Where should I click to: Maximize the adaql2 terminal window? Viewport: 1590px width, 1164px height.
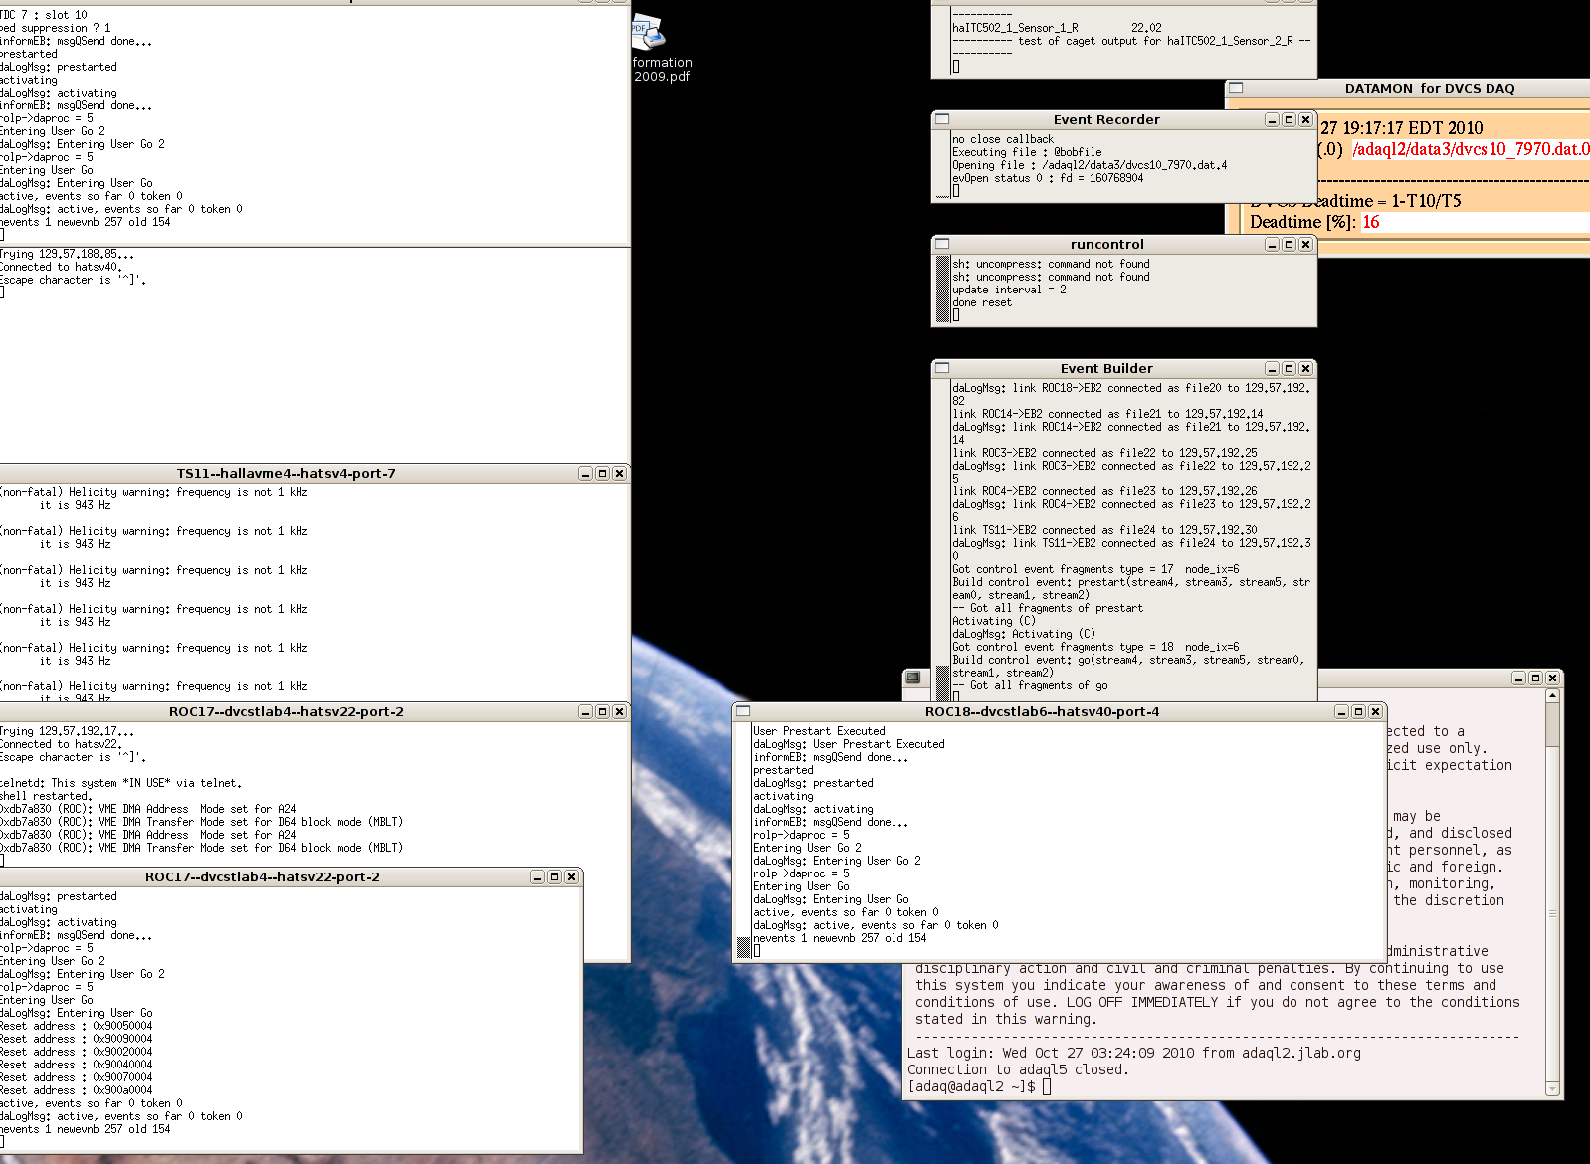1535,679
